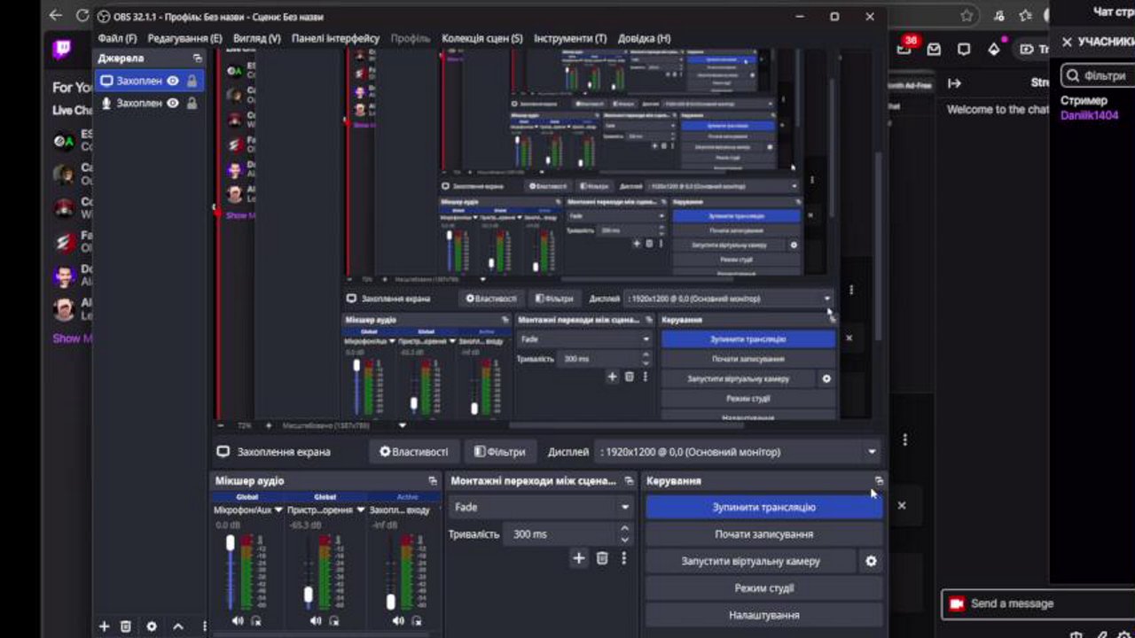Mute the Мікрофон/Aux channel
Image resolution: width=1135 pixels, height=638 pixels.
coord(237,620)
